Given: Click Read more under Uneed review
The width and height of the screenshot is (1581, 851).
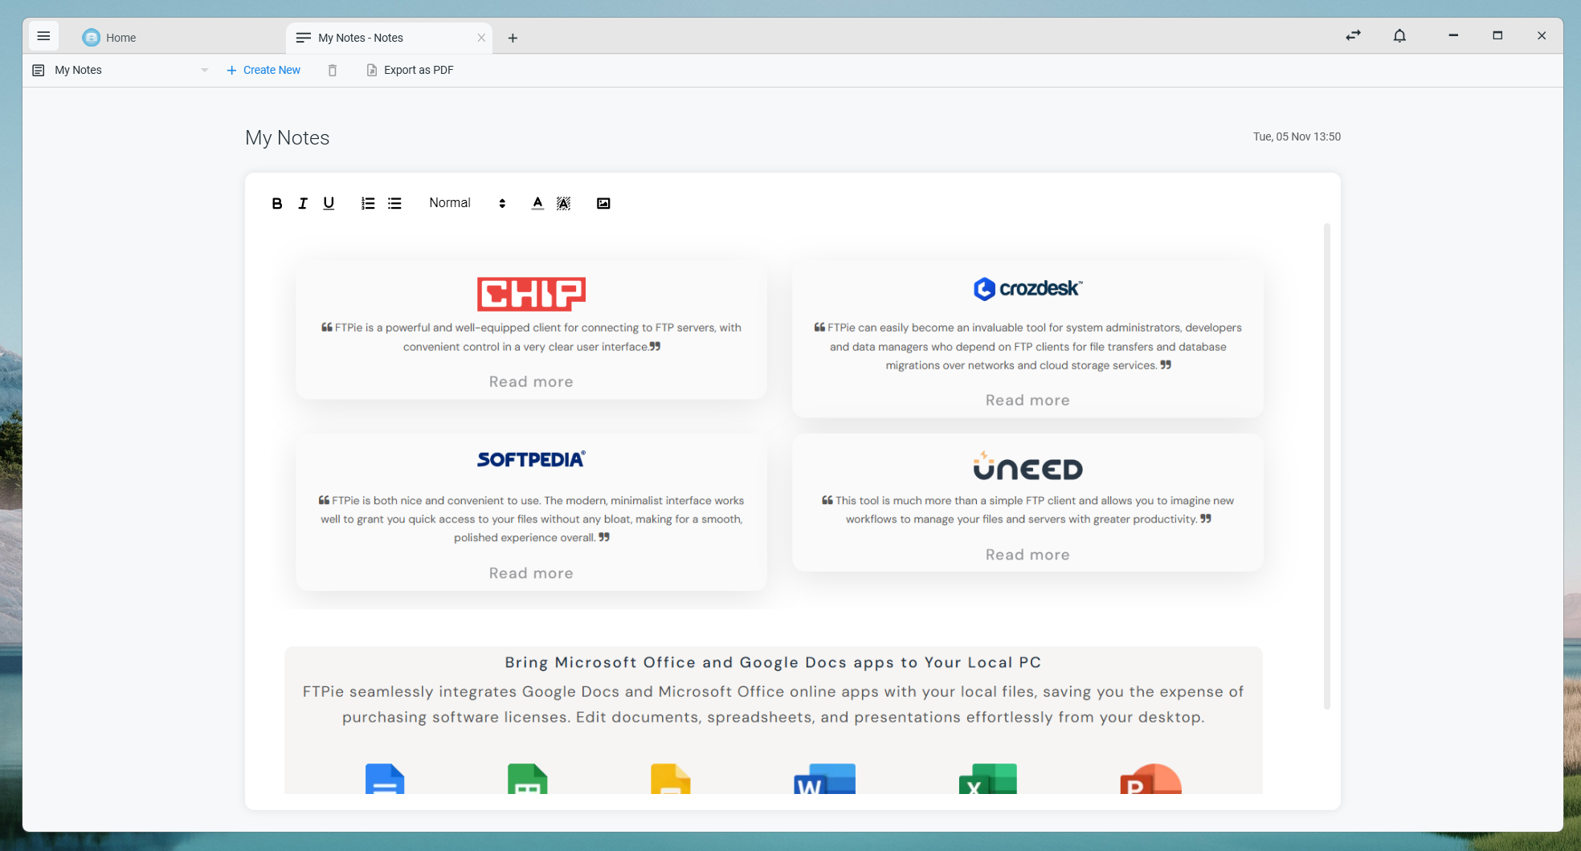Looking at the screenshot, I should [x=1027, y=555].
